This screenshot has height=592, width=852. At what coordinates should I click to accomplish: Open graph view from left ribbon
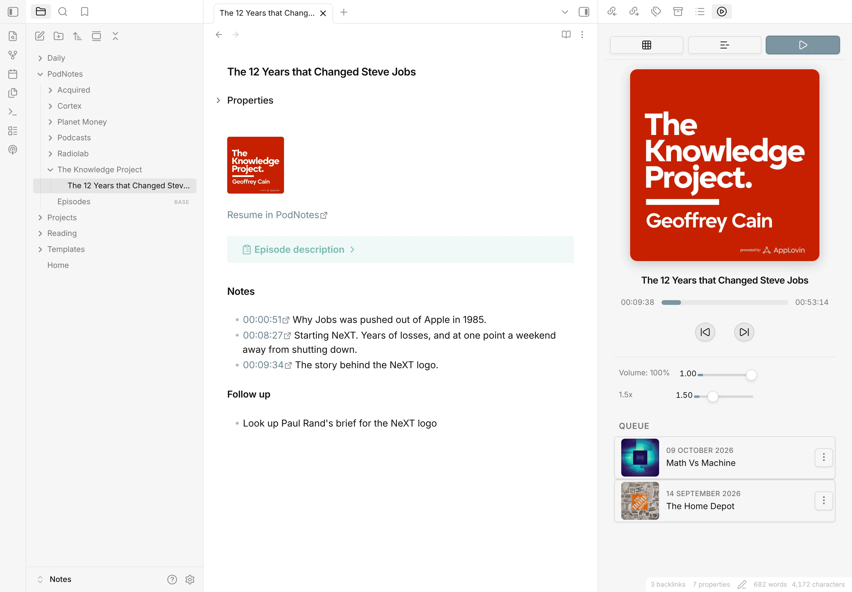point(13,55)
